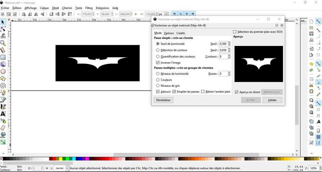Click the stepper of the 0,500 Seuil field
Viewport: 322px width, 172px height.
point(229,44)
